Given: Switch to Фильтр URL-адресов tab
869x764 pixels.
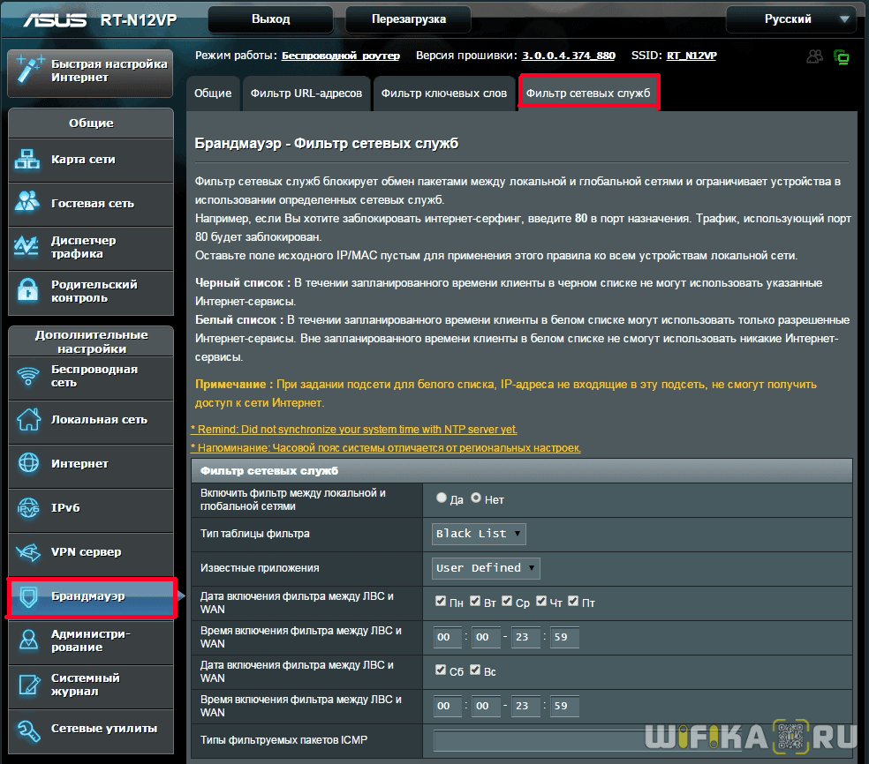Looking at the screenshot, I should 306,94.
